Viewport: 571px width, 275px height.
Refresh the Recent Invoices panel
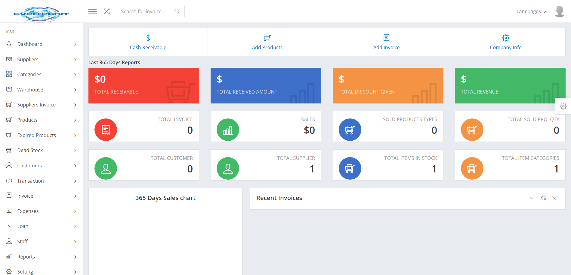point(543,198)
